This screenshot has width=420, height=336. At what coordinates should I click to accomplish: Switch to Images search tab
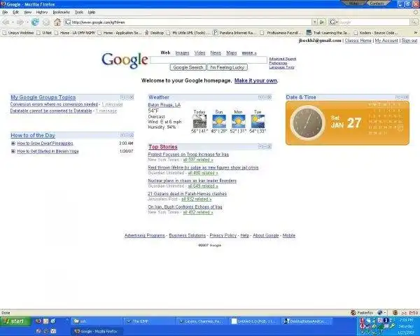click(182, 52)
